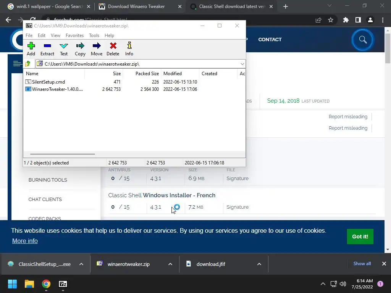Click the Add button in 7-Zip toolbar
This screenshot has height=293, width=391.
pos(31,49)
